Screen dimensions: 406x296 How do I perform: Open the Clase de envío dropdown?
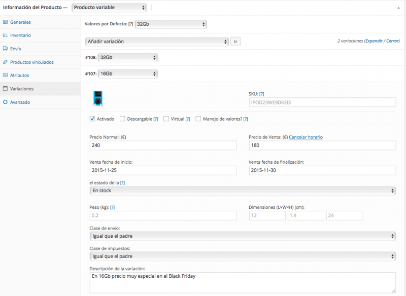pyautogui.click(x=243, y=236)
